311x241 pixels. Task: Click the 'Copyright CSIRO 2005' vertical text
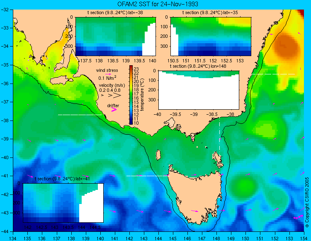[307, 202]
